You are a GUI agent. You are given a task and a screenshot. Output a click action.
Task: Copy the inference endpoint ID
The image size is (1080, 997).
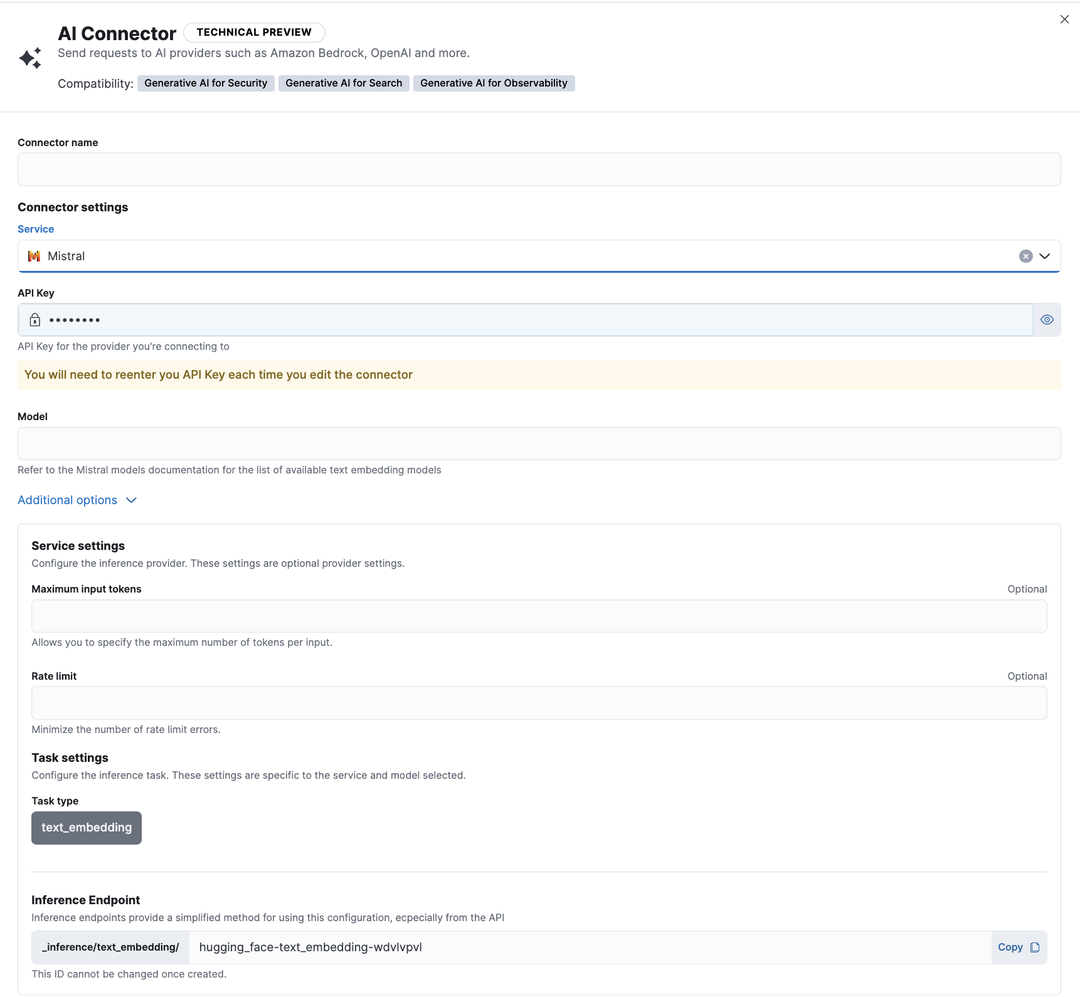1019,947
